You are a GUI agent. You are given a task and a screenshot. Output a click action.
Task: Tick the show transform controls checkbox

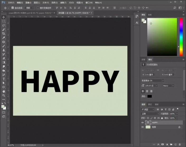click(x=38, y=8)
